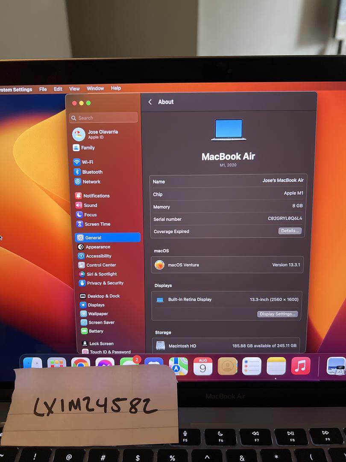Image resolution: width=346 pixels, height=462 pixels.
Task: Select Bluetooth in the sidebar
Action: pyautogui.click(x=92, y=172)
